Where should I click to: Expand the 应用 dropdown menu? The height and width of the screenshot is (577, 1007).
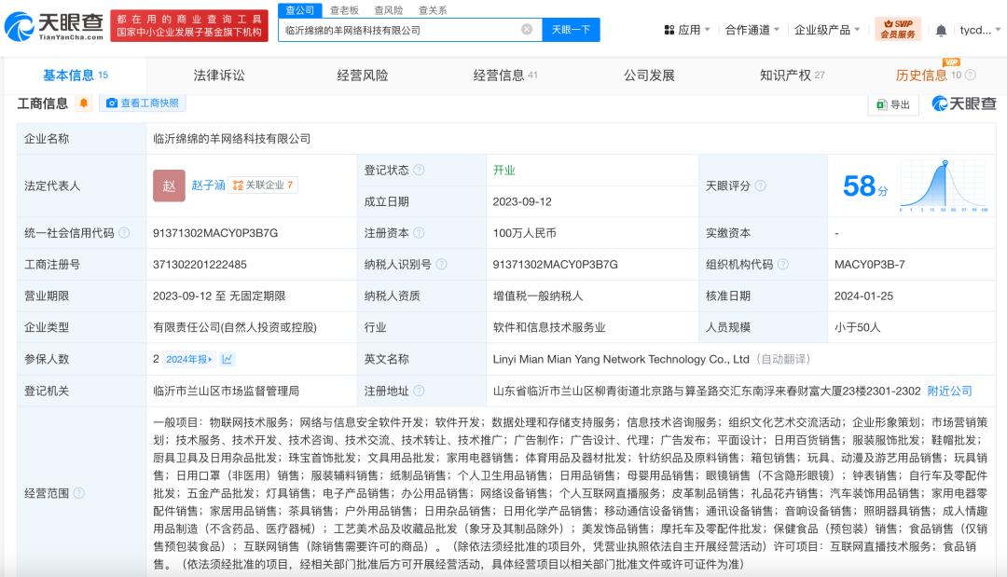[x=688, y=30]
